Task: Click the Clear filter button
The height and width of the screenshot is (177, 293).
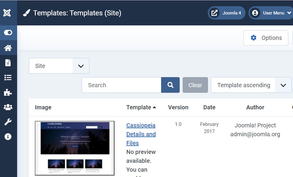Action: 195,85
